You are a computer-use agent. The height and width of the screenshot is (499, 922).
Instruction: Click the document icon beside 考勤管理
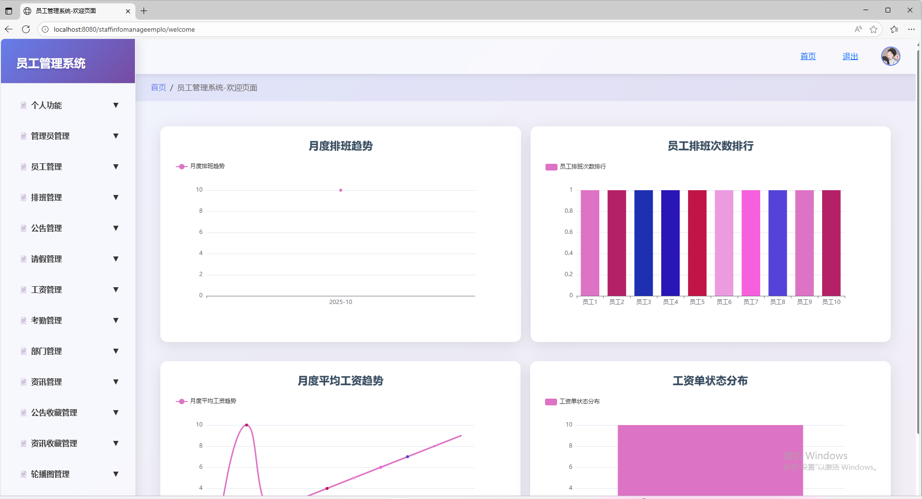pyautogui.click(x=24, y=321)
